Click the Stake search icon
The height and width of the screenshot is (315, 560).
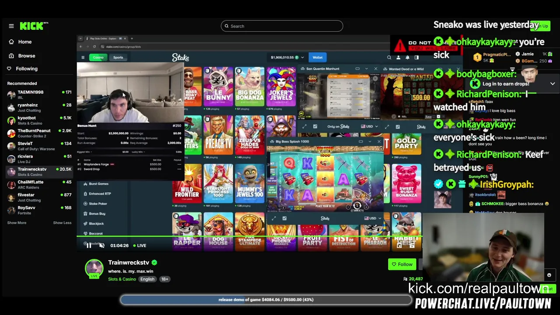tap(389, 57)
